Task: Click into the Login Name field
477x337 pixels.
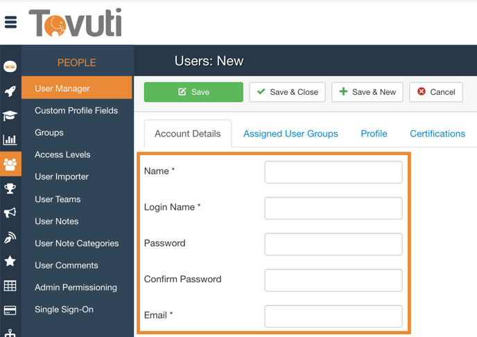Action: click(333, 208)
